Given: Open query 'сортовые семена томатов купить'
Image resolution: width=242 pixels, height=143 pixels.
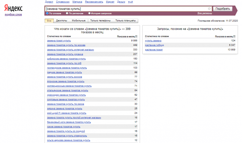Looking at the screenshot, I should (x=66, y=99).
